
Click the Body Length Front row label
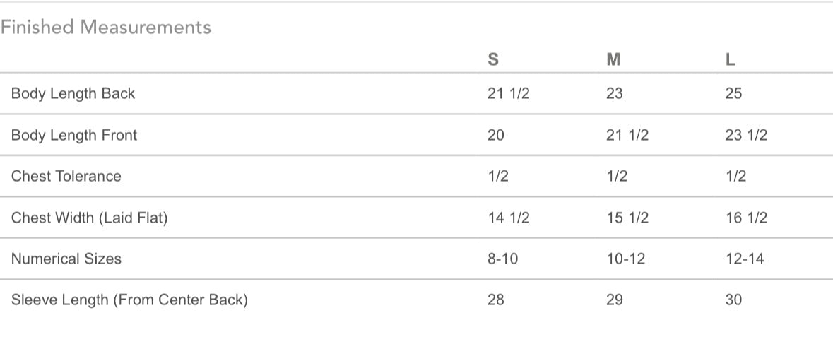pyautogui.click(x=74, y=135)
